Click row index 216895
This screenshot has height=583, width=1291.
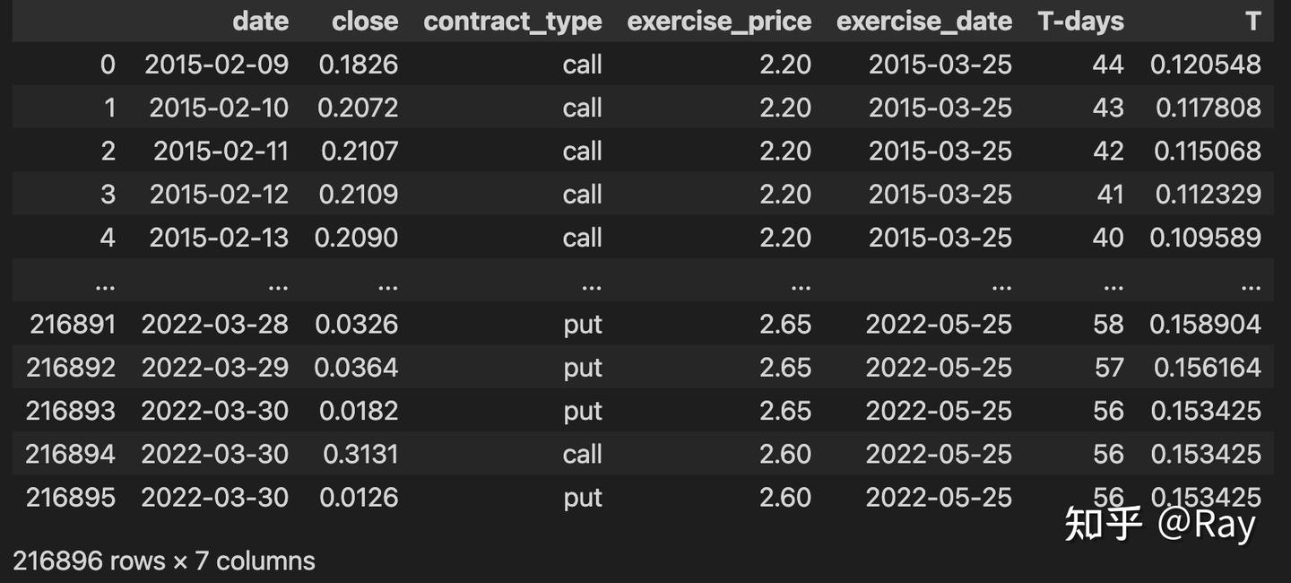71,497
